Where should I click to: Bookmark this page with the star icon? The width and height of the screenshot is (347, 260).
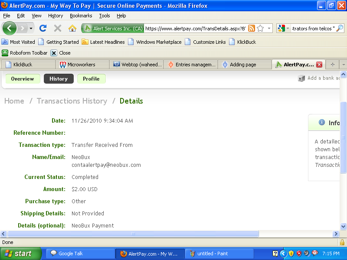click(x=260, y=28)
